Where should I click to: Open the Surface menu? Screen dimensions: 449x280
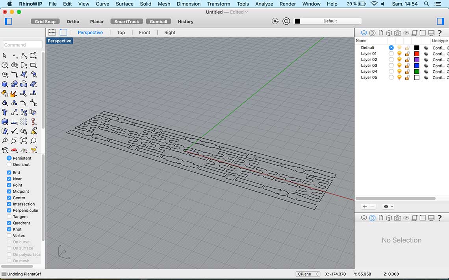point(124,4)
